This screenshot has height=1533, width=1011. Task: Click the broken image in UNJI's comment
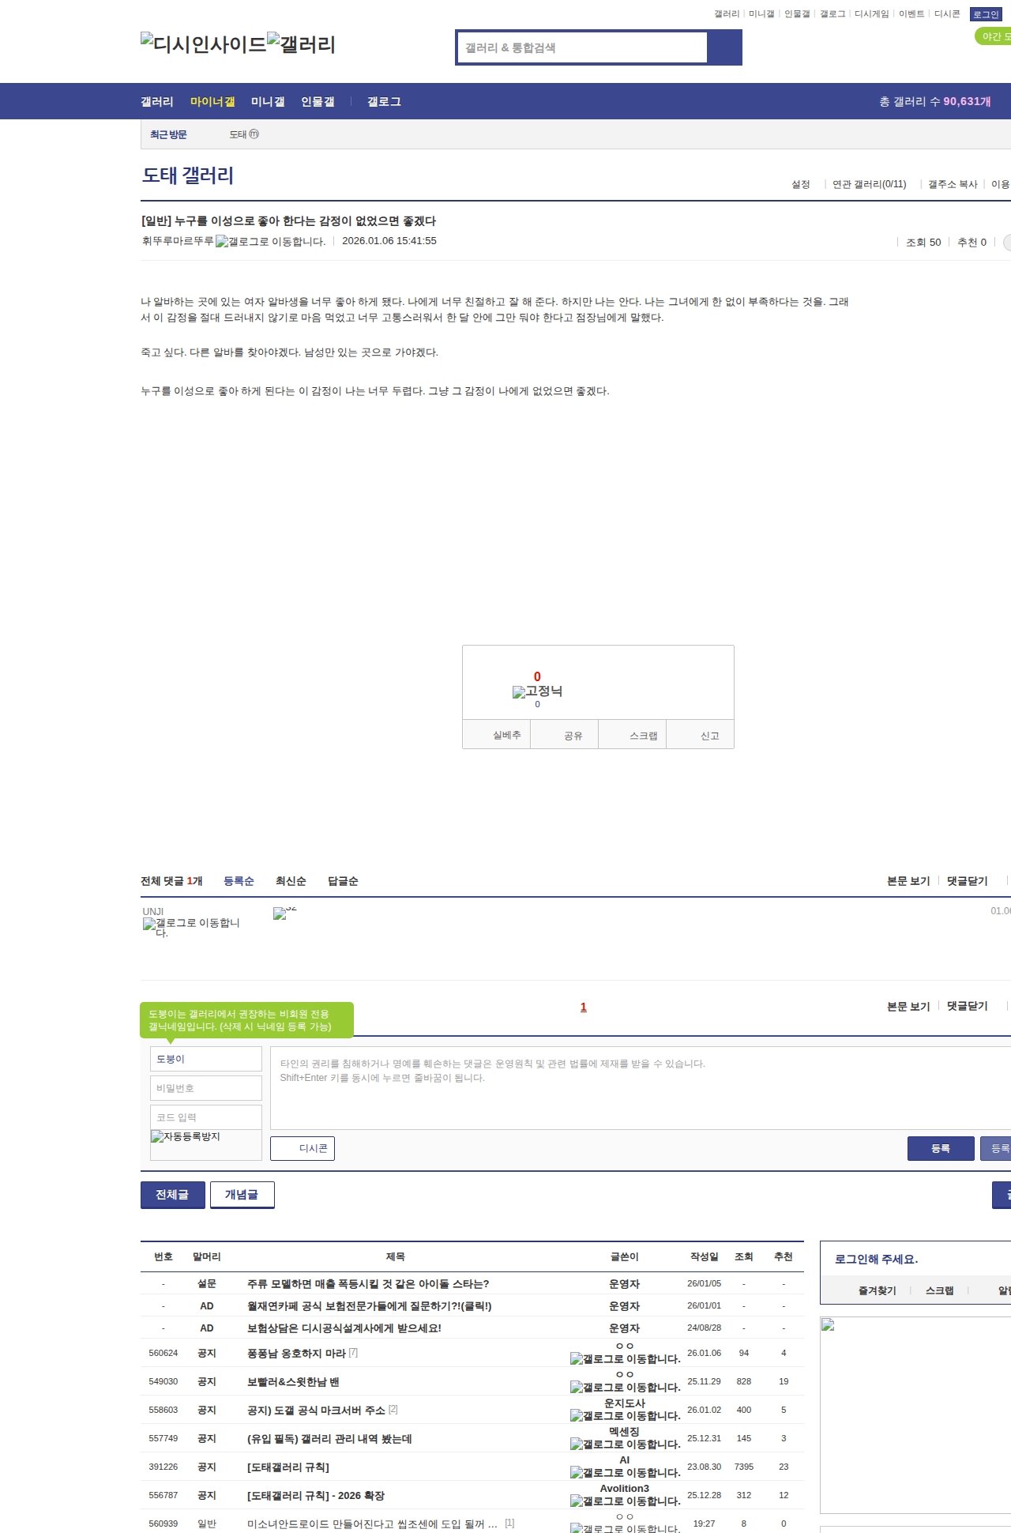[x=284, y=913]
